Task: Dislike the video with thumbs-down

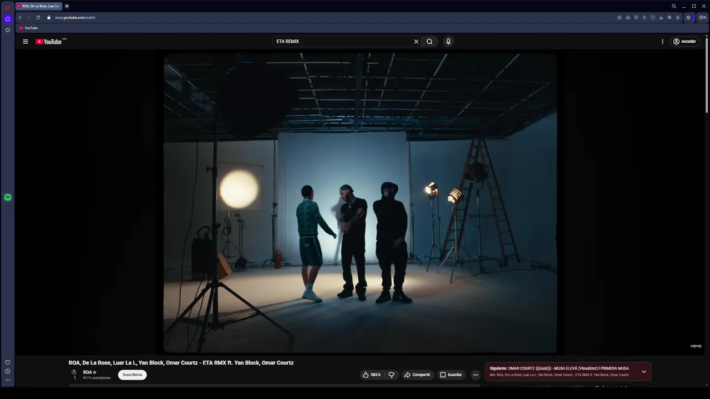Action: pyautogui.click(x=392, y=375)
